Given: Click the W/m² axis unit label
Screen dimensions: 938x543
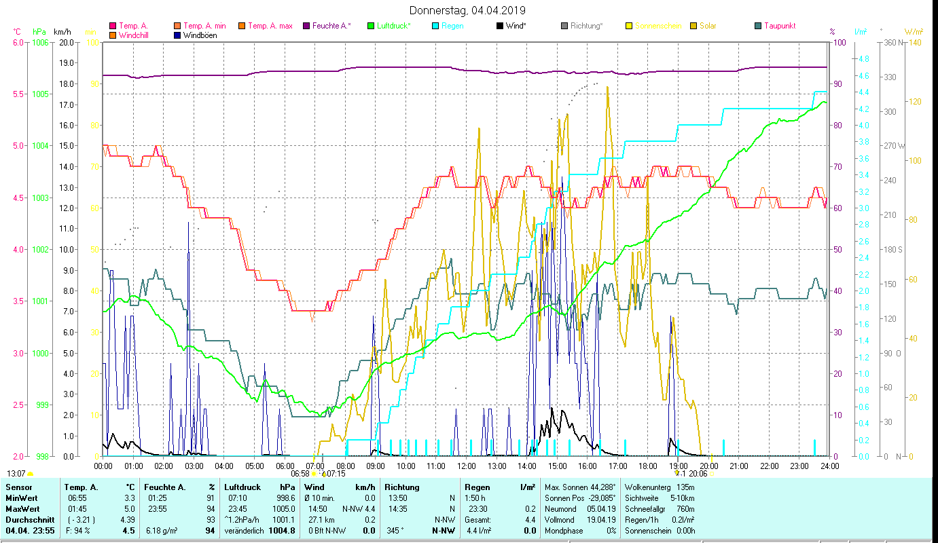Looking at the screenshot, I should (x=914, y=31).
